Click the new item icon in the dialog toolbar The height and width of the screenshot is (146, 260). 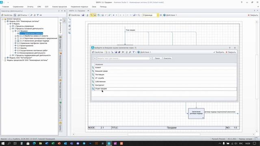[106, 52]
